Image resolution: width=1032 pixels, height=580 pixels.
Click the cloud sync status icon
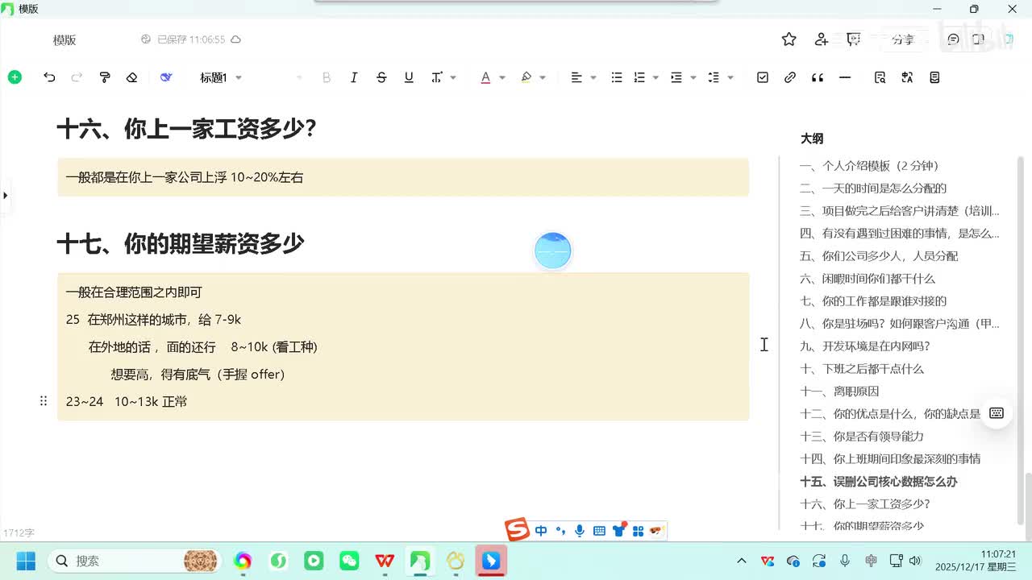tap(235, 39)
